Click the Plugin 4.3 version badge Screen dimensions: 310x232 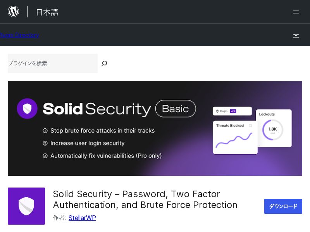click(x=232, y=111)
